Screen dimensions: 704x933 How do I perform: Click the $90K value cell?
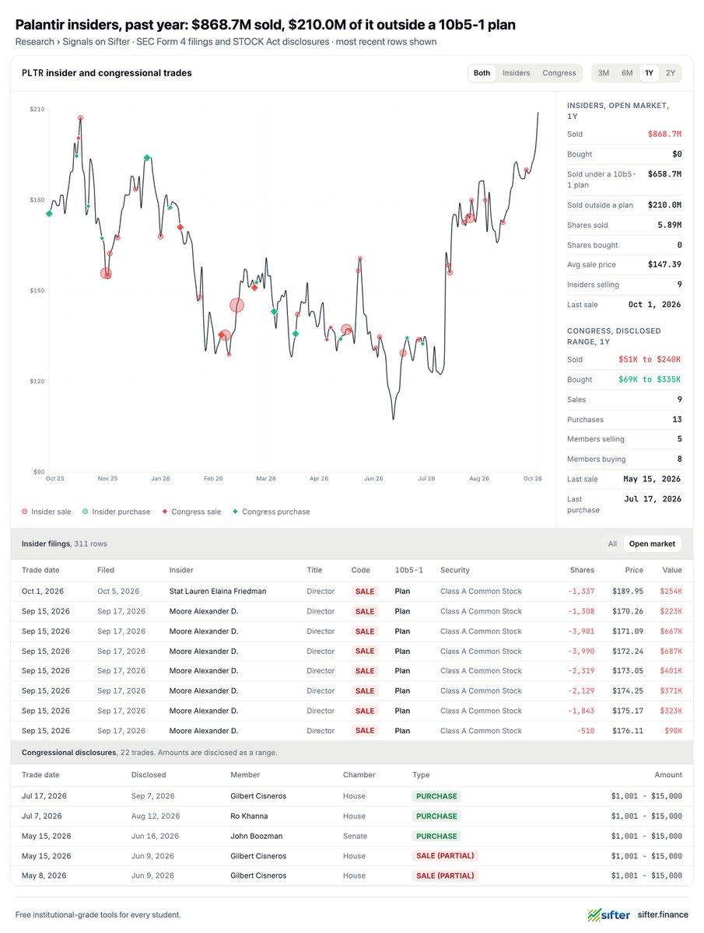(673, 731)
